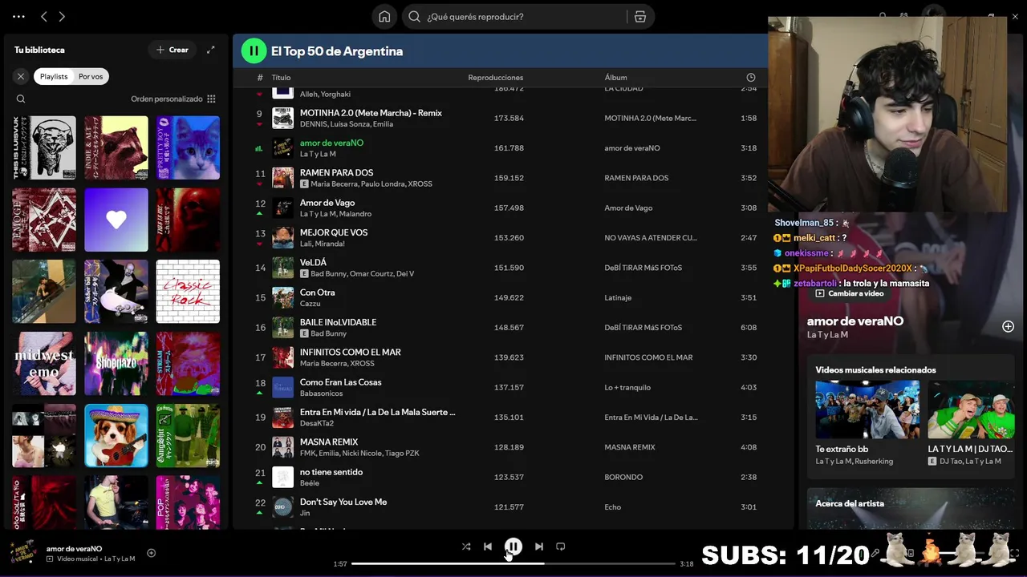The width and height of the screenshot is (1027, 577).
Task: Open artist Beéle under no tiene sentido
Action: (x=310, y=483)
